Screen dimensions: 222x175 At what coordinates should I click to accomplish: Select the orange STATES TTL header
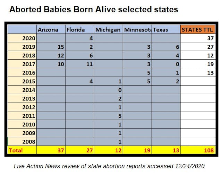pos(198,30)
